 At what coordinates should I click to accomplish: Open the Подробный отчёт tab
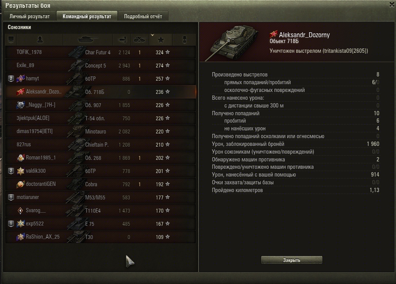point(143,16)
